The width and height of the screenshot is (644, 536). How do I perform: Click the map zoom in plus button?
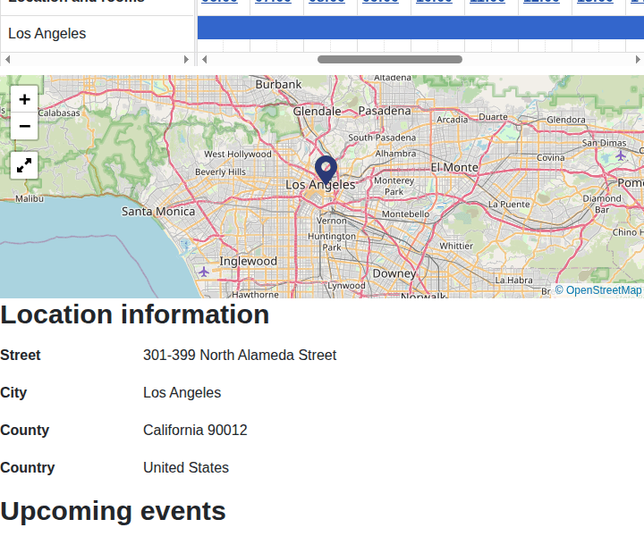(24, 99)
